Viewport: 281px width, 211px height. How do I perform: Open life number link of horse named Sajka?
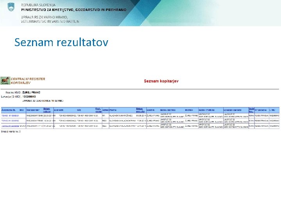[x=10, y=126]
